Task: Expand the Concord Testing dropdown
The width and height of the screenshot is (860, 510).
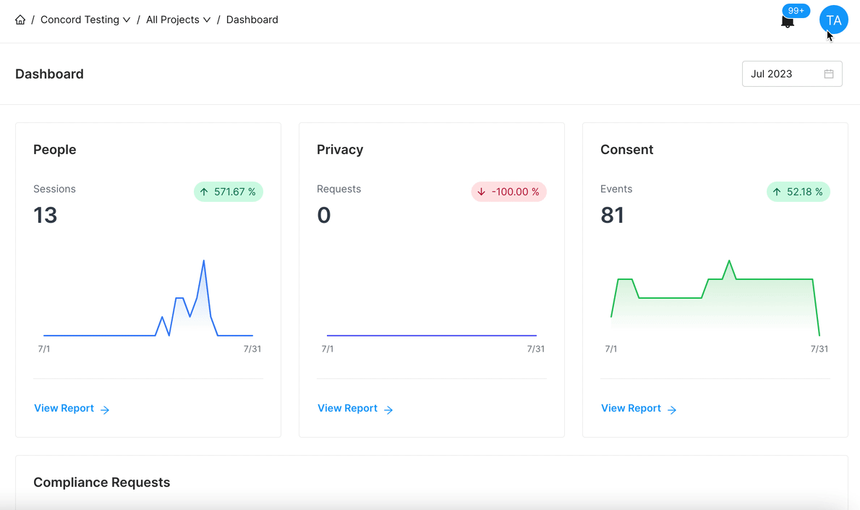Action: coord(85,20)
